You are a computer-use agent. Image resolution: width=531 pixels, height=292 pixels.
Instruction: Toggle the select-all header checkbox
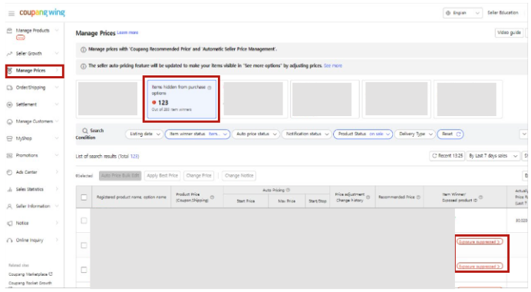[84, 197]
